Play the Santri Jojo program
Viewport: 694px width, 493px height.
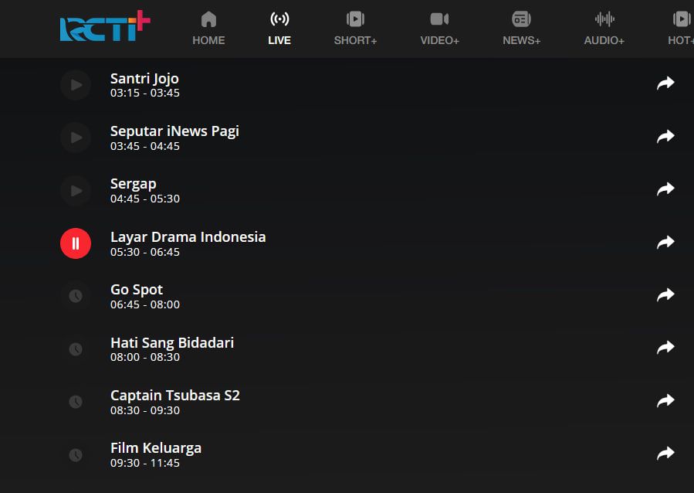tap(76, 85)
